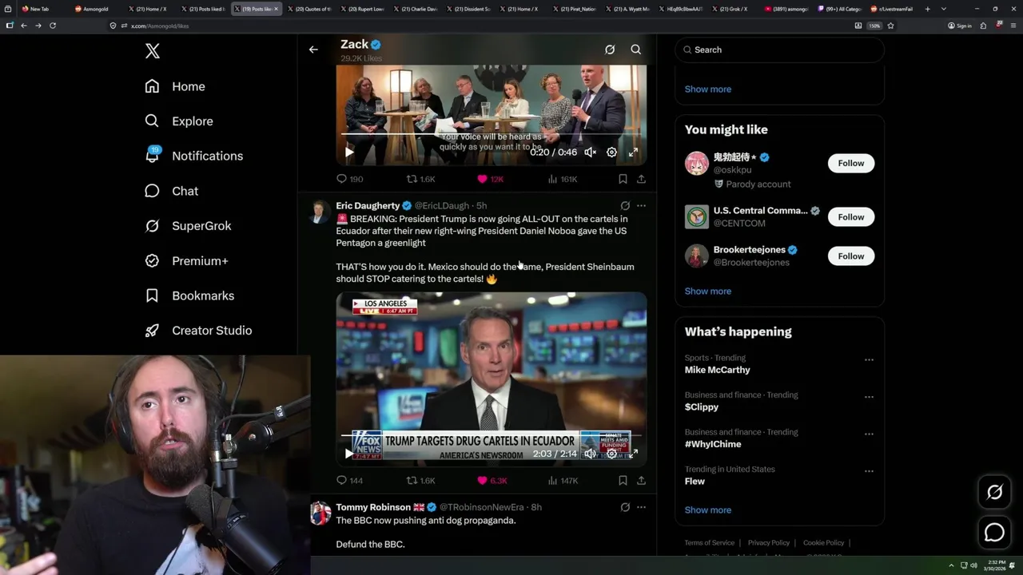View analytics of the 161K views post

[x=562, y=179]
